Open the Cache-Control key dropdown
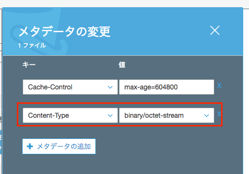This screenshot has width=249, height=174. coord(70,87)
